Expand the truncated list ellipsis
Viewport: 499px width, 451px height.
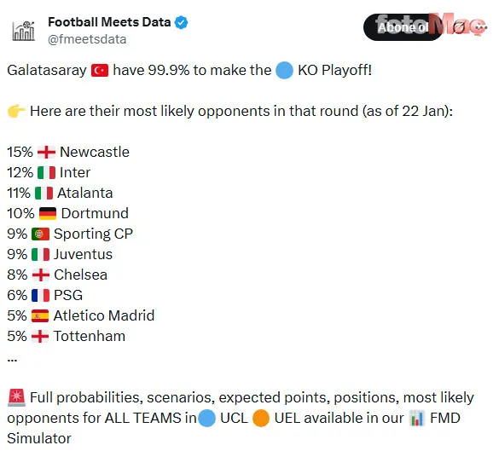pos(12,360)
